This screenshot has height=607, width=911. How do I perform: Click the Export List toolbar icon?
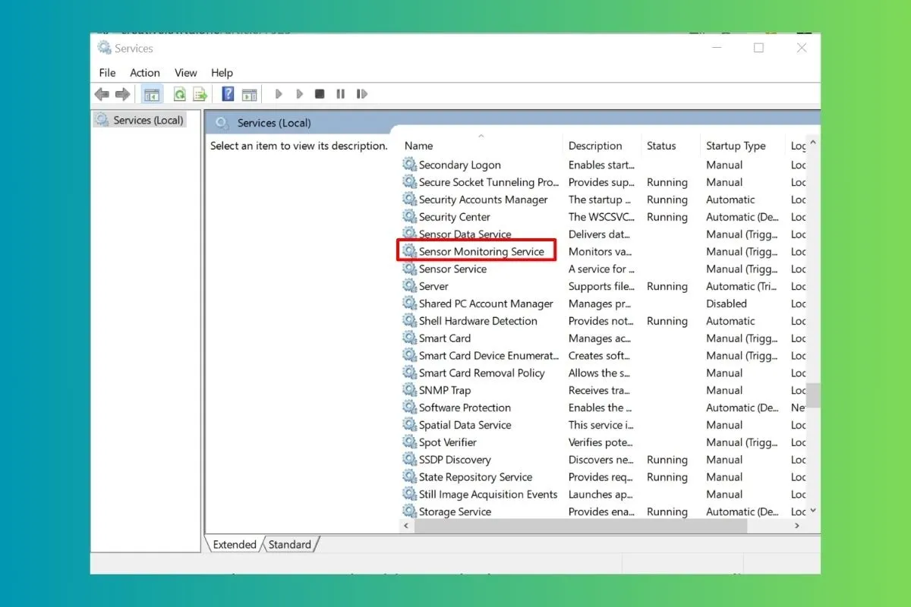point(200,94)
